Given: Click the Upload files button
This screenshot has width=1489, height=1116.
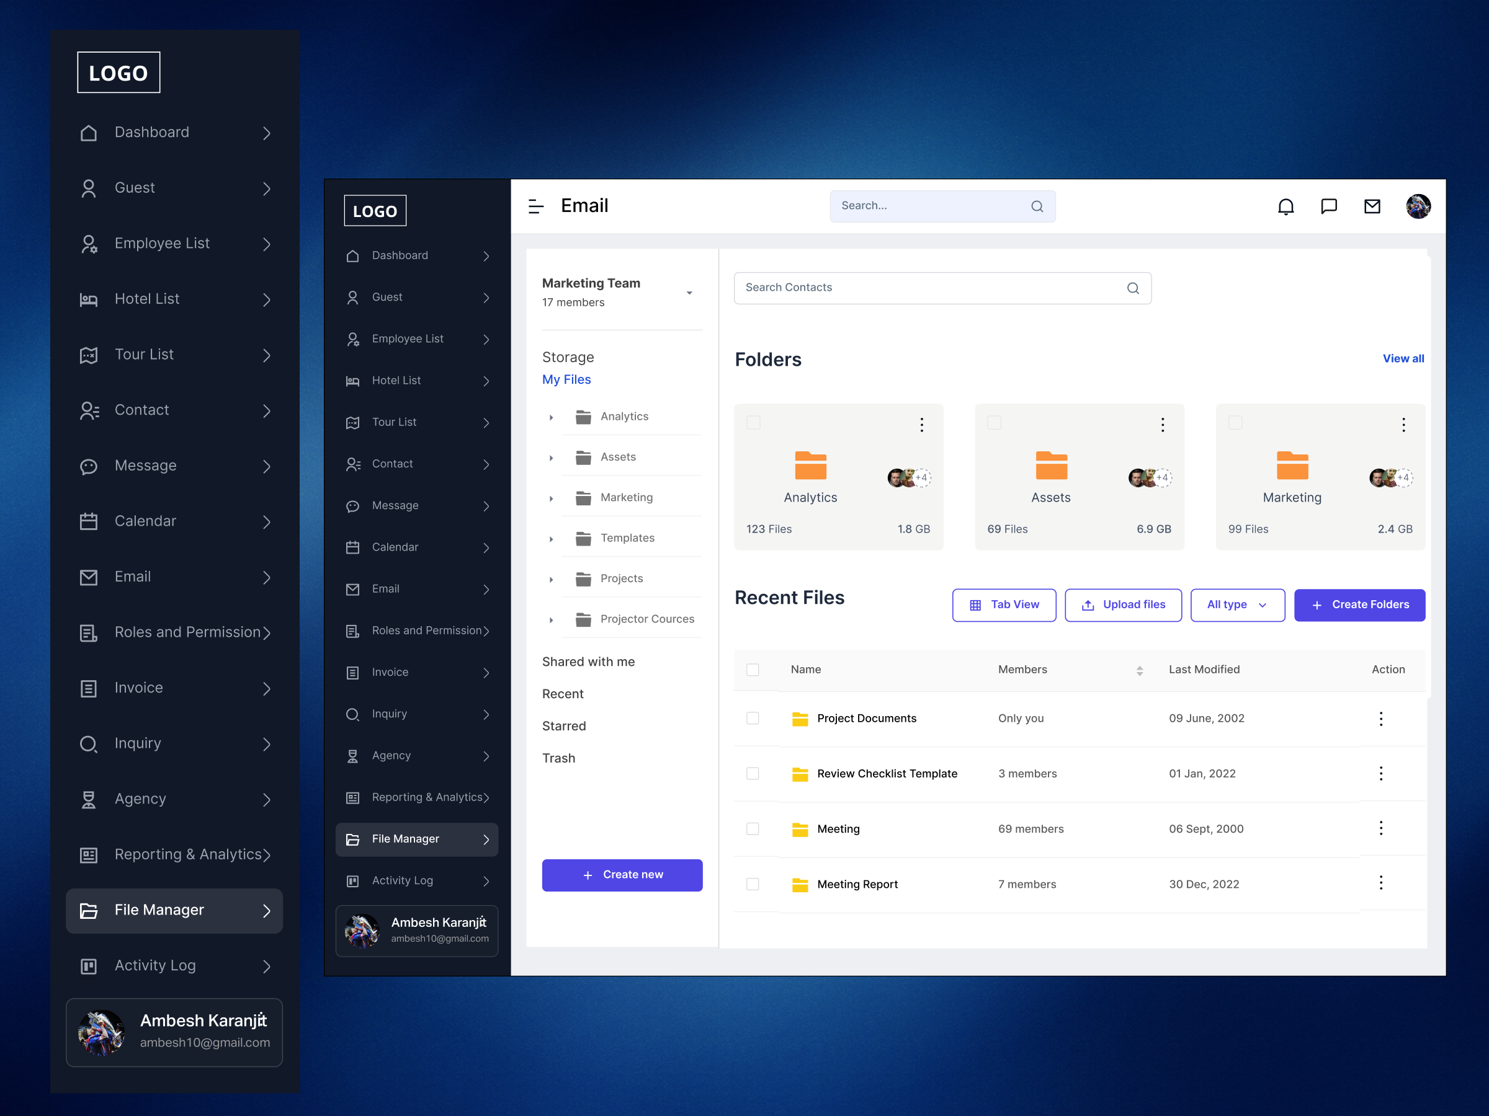Looking at the screenshot, I should 1123,605.
